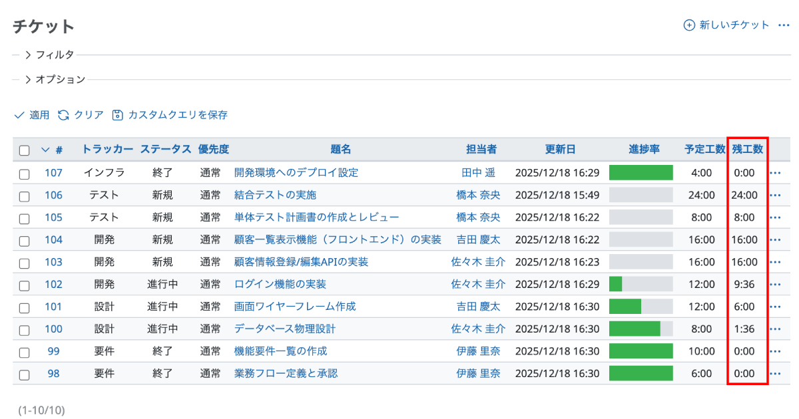799x419 pixels.
Task: Open assignee 田中 遥 profile
Action: click(x=479, y=173)
